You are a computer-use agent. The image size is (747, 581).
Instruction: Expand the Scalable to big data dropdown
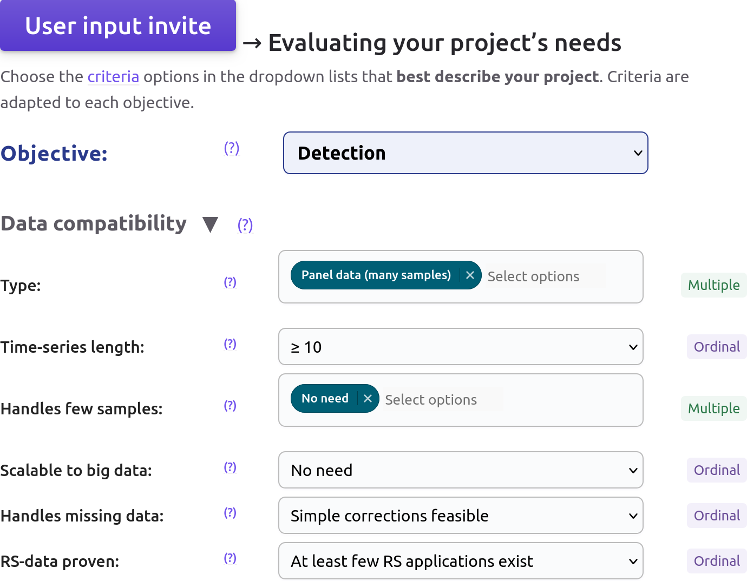click(461, 470)
